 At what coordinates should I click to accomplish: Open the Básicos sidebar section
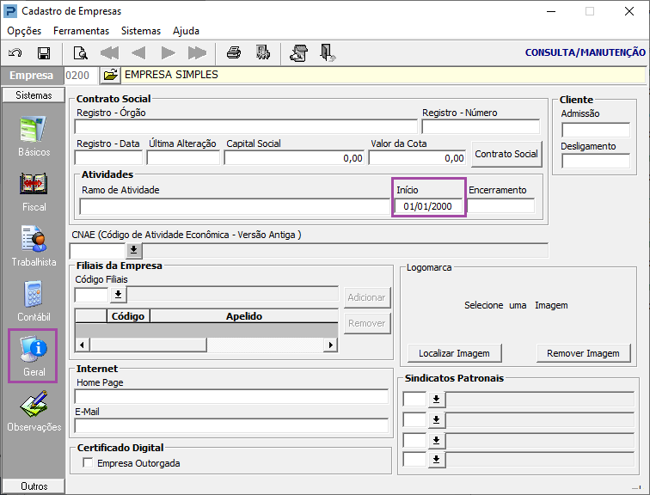pyautogui.click(x=34, y=137)
